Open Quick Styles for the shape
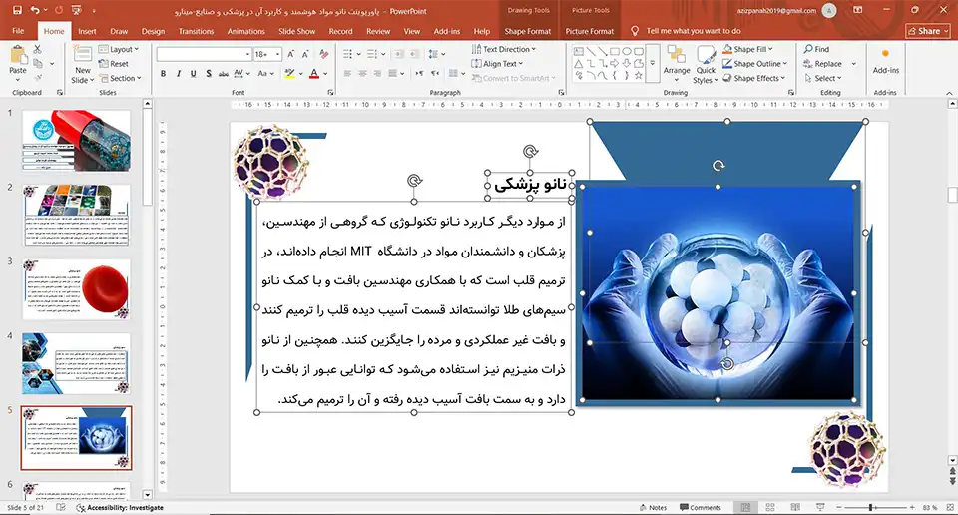The width and height of the screenshot is (958, 515). [x=706, y=65]
